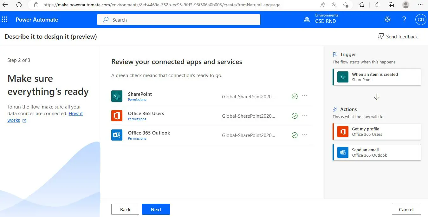Select the 'Send an email' action card
The height and width of the screenshot is (217, 428).
[x=377, y=152]
